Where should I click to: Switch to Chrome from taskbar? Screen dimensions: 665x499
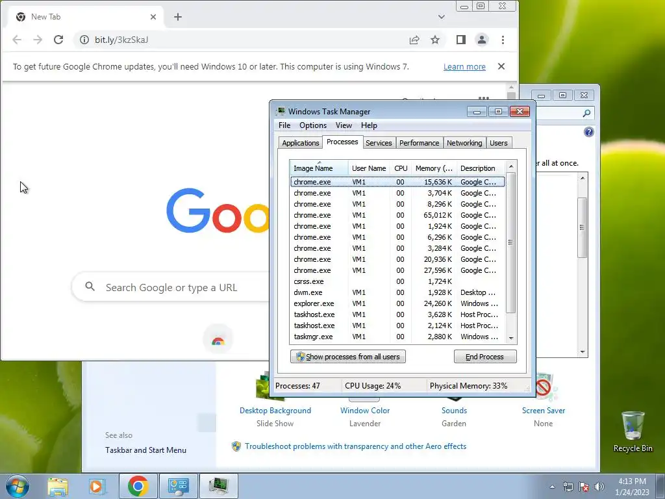click(138, 486)
